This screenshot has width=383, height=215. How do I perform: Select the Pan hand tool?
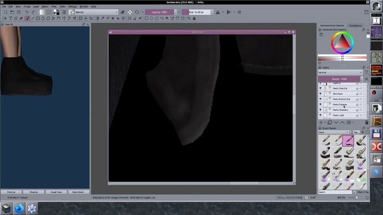tap(194, 19)
